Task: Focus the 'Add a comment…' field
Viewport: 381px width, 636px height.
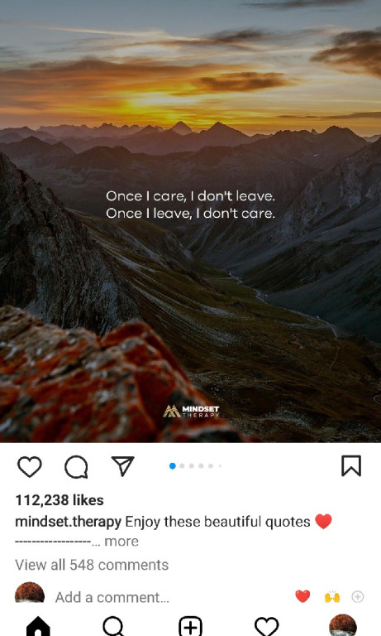Action: click(112, 597)
